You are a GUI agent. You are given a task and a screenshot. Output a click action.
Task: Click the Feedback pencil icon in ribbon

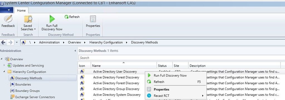point(8,19)
